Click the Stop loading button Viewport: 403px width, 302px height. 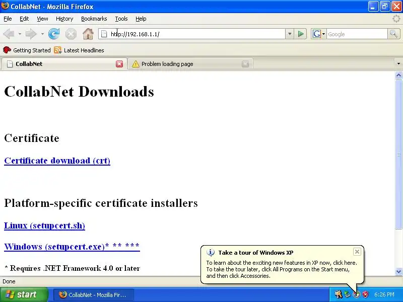coord(71,34)
